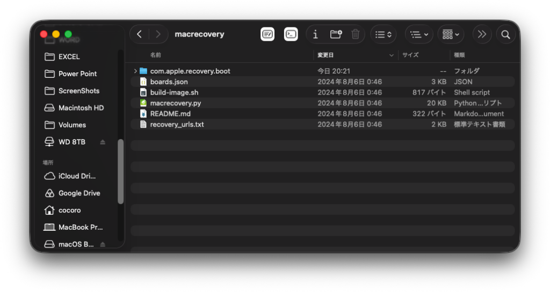Click the Markdo...ument kind label
This screenshot has width=550, height=292.
479,114
